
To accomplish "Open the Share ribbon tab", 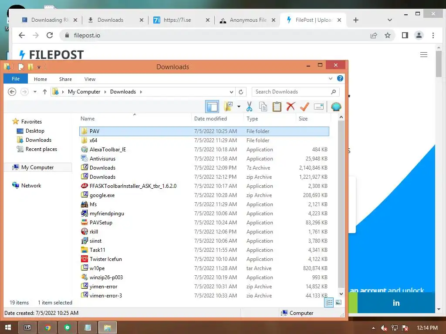I will [x=65, y=79].
